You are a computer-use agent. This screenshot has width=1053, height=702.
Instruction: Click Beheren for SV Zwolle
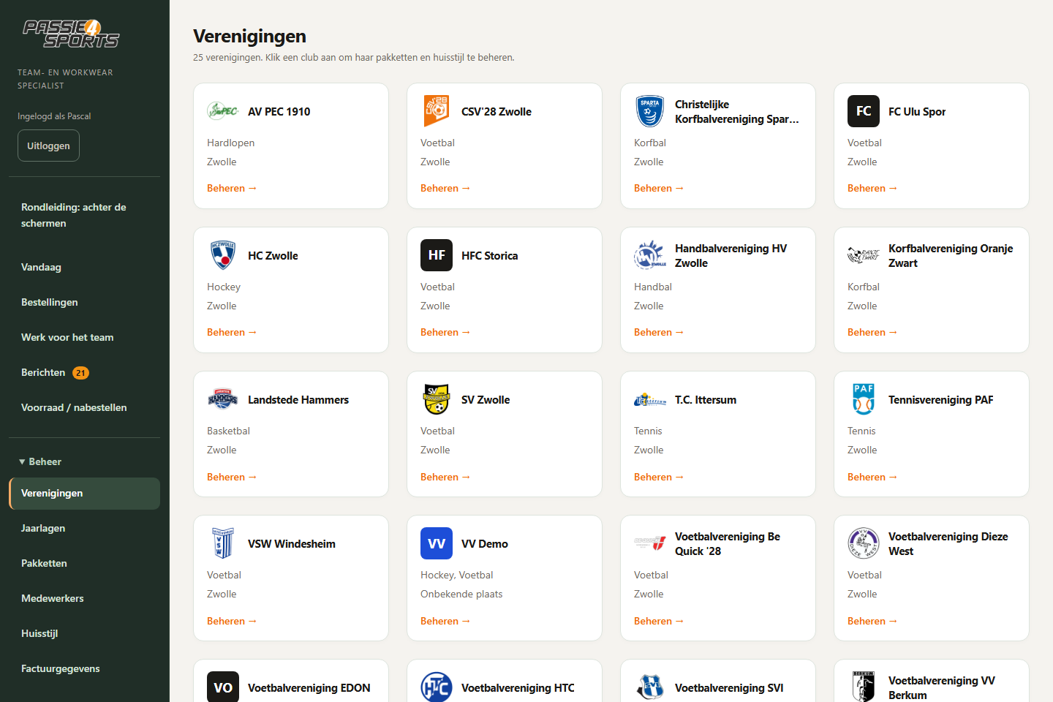coord(445,477)
